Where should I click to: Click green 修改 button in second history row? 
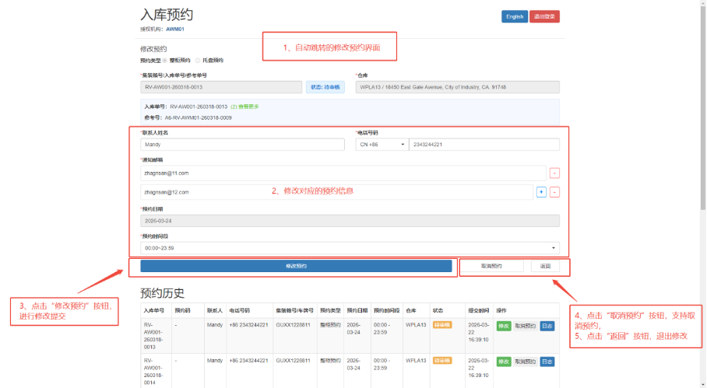coord(503,362)
